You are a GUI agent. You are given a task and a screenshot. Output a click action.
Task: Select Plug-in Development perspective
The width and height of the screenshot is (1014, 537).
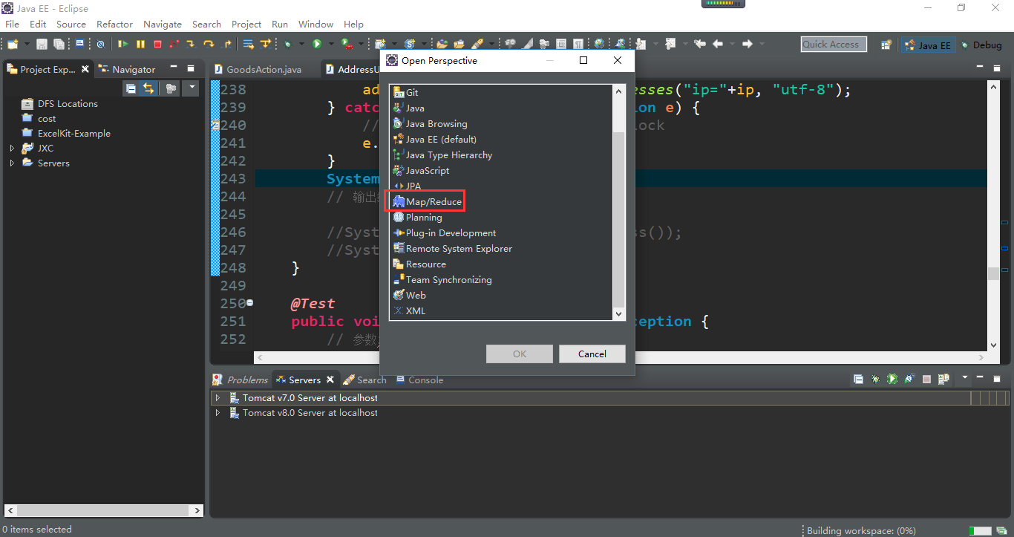click(445, 233)
